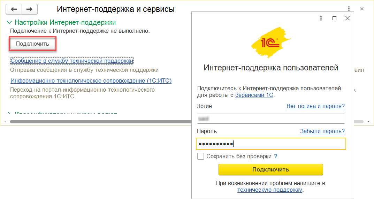Open 'Сообщение в службу технической поддержки' link
This screenshot has height=199, width=374.
pyautogui.click(x=72, y=61)
